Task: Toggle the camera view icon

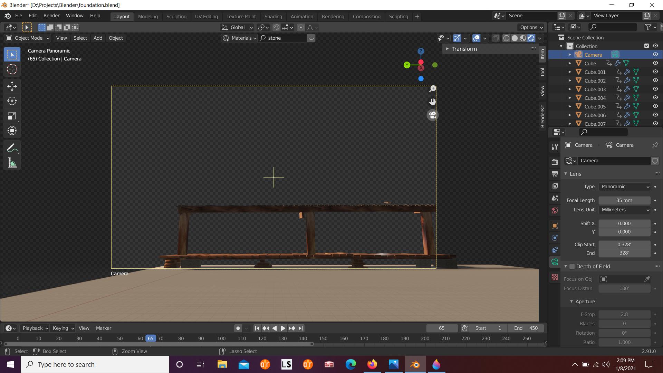Action: [x=432, y=115]
